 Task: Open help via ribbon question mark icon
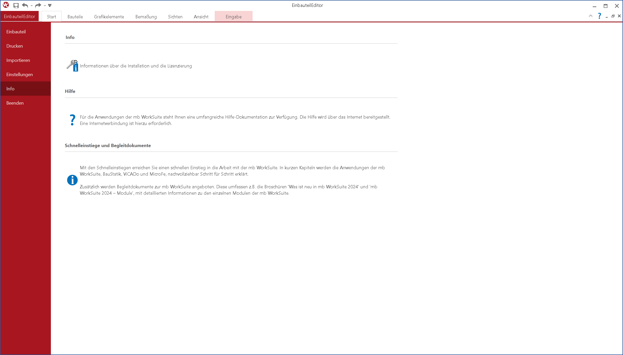(x=600, y=16)
